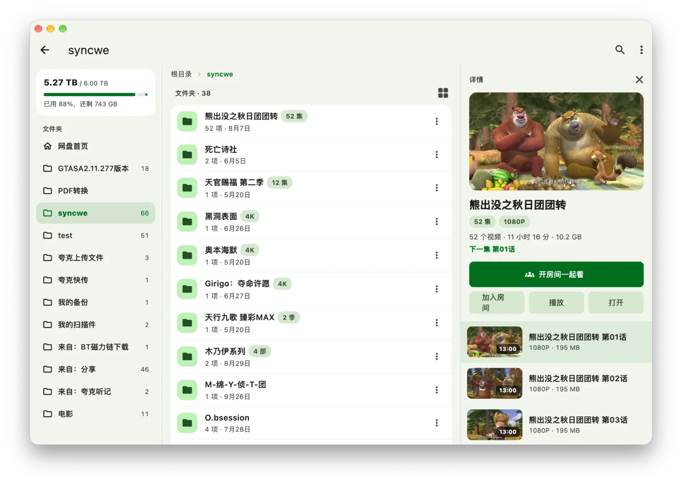Click the 5.27 TB storage card
This screenshot has height=484, width=682.
click(95, 92)
